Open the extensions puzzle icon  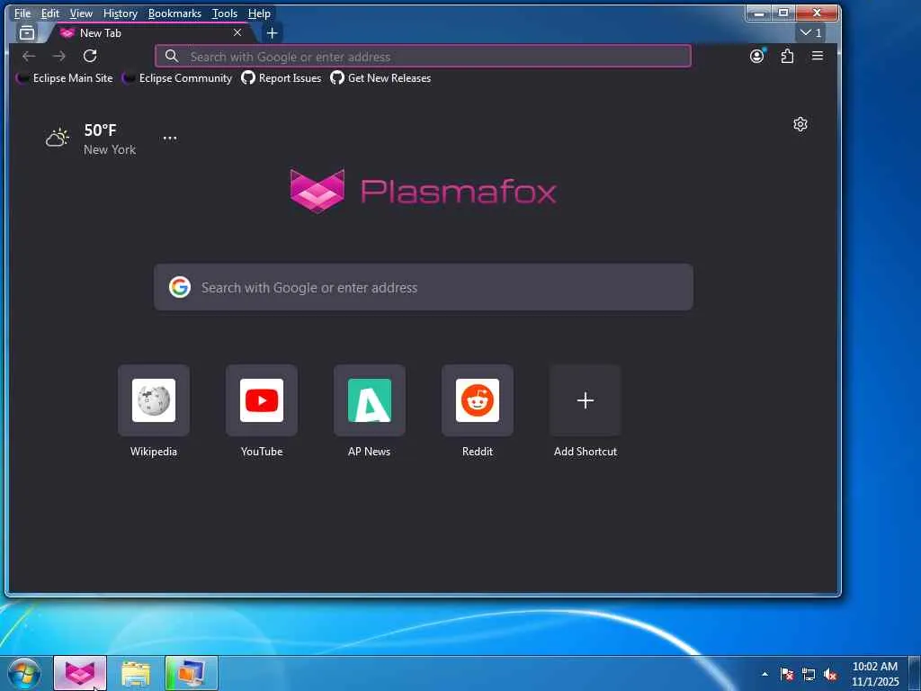pos(787,56)
